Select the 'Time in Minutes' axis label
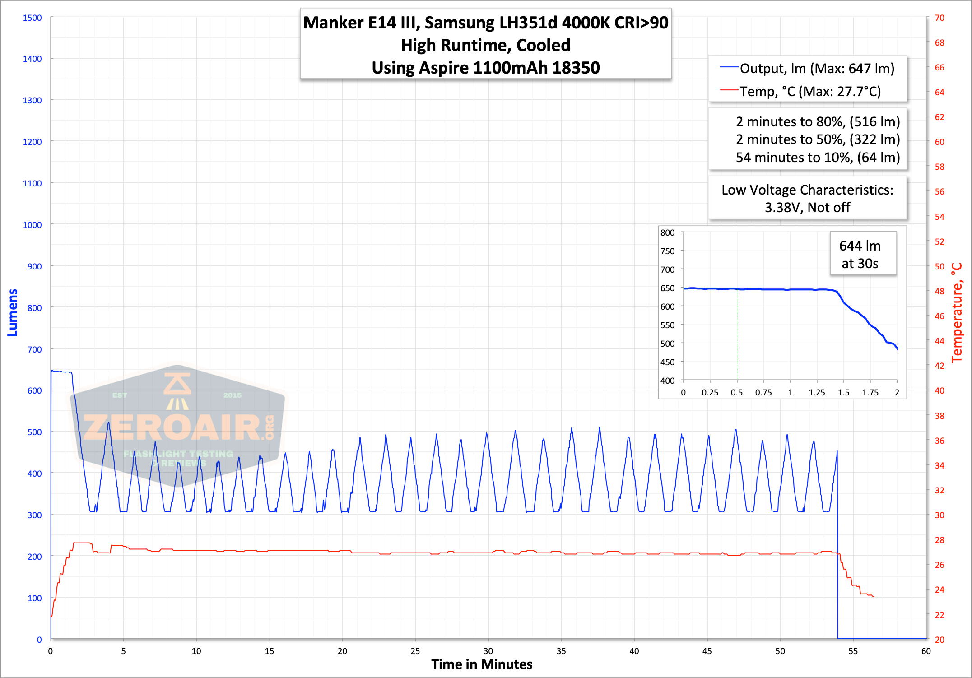The image size is (972, 678). pyautogui.click(x=482, y=664)
